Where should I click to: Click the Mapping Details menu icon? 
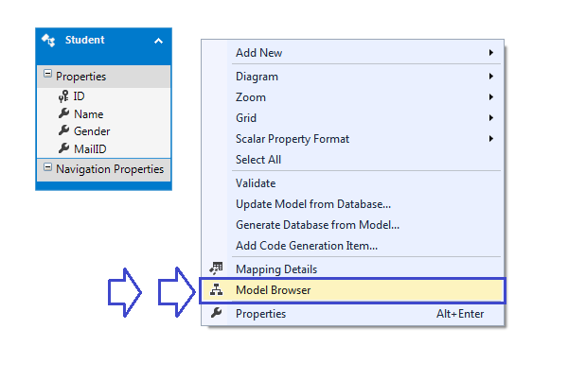[217, 269]
